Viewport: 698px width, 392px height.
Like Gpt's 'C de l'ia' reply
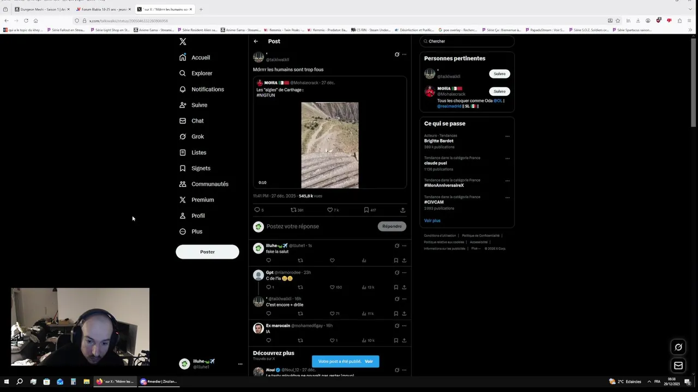[332, 287]
